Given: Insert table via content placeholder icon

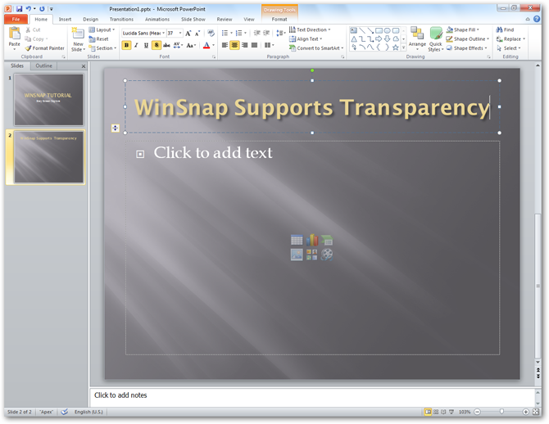Looking at the screenshot, I should tap(297, 241).
